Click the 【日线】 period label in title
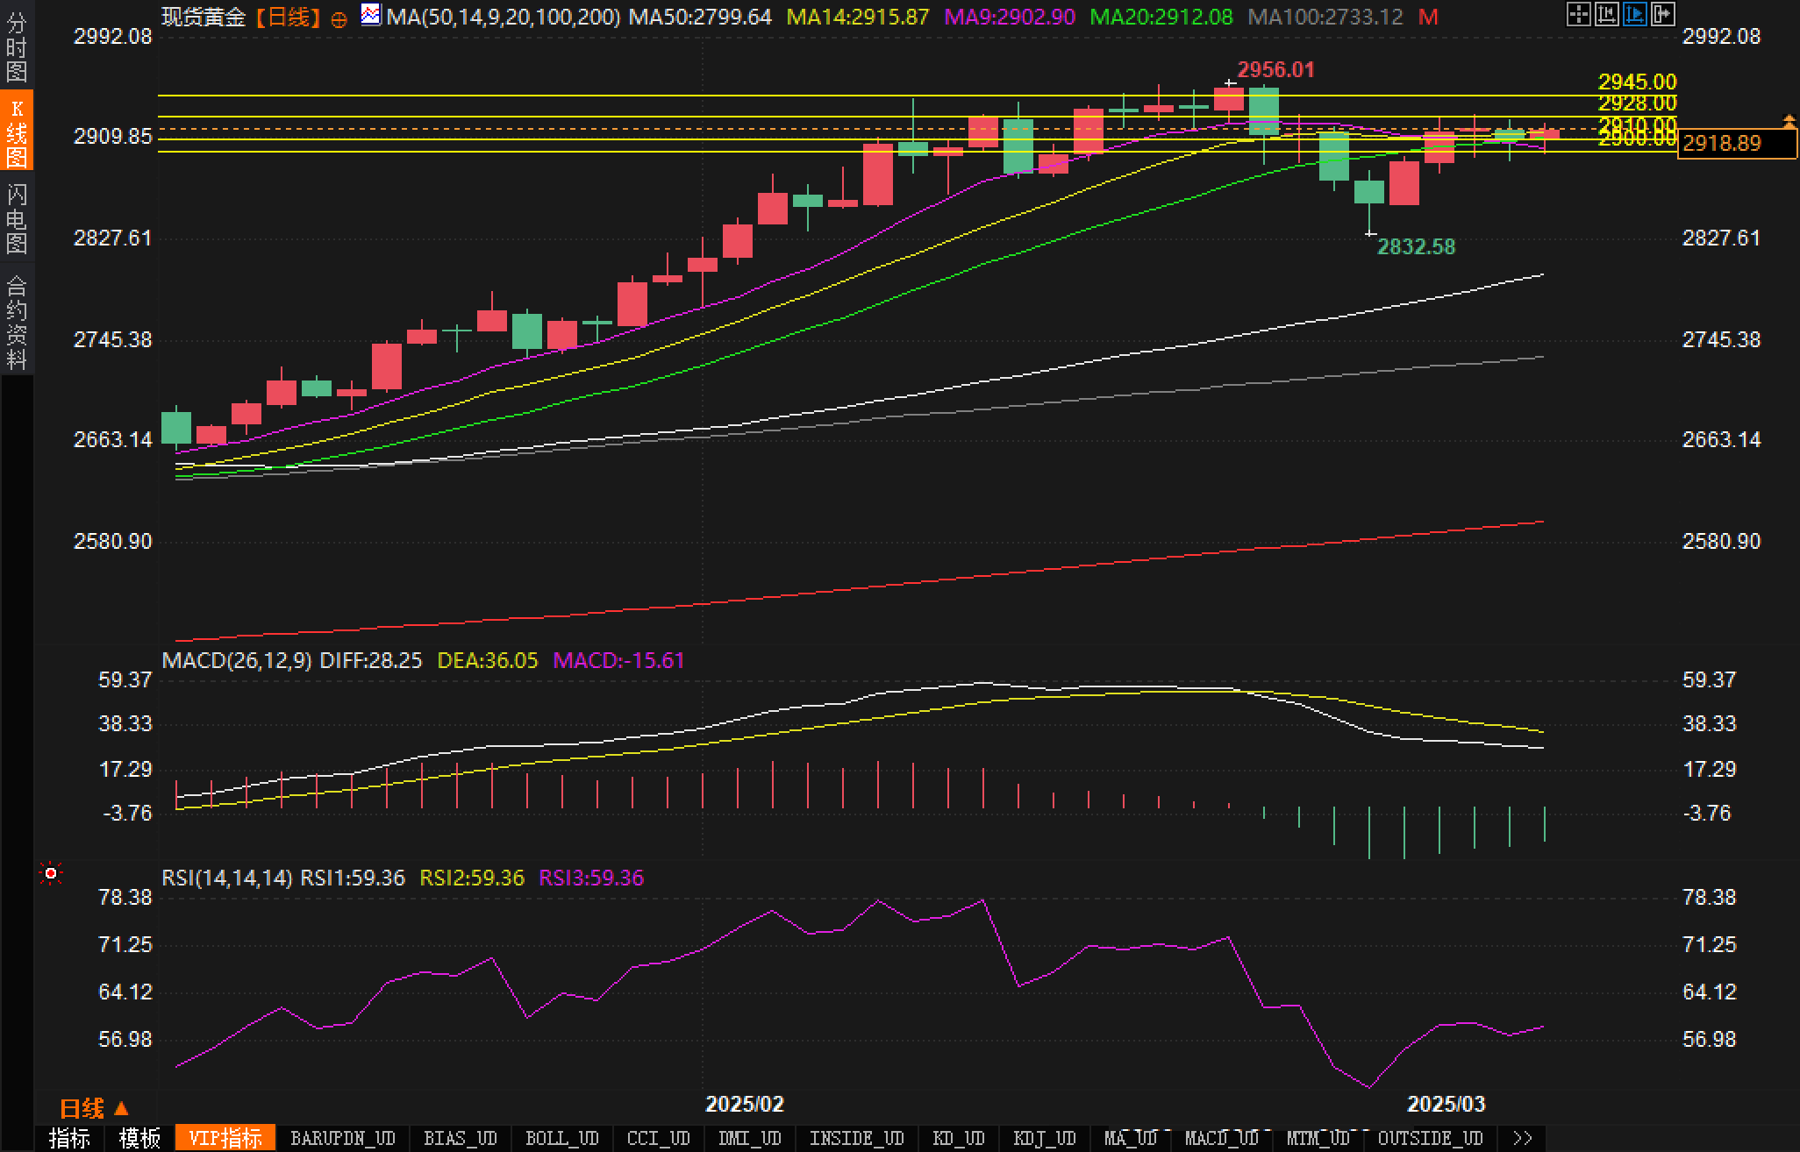 288,18
